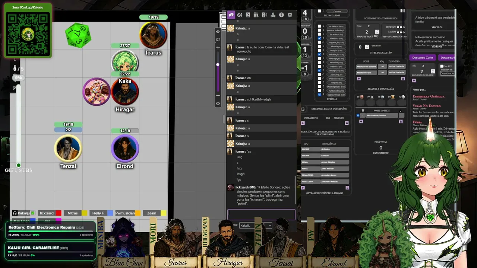Select the Kaka candy token

[x=97, y=92]
